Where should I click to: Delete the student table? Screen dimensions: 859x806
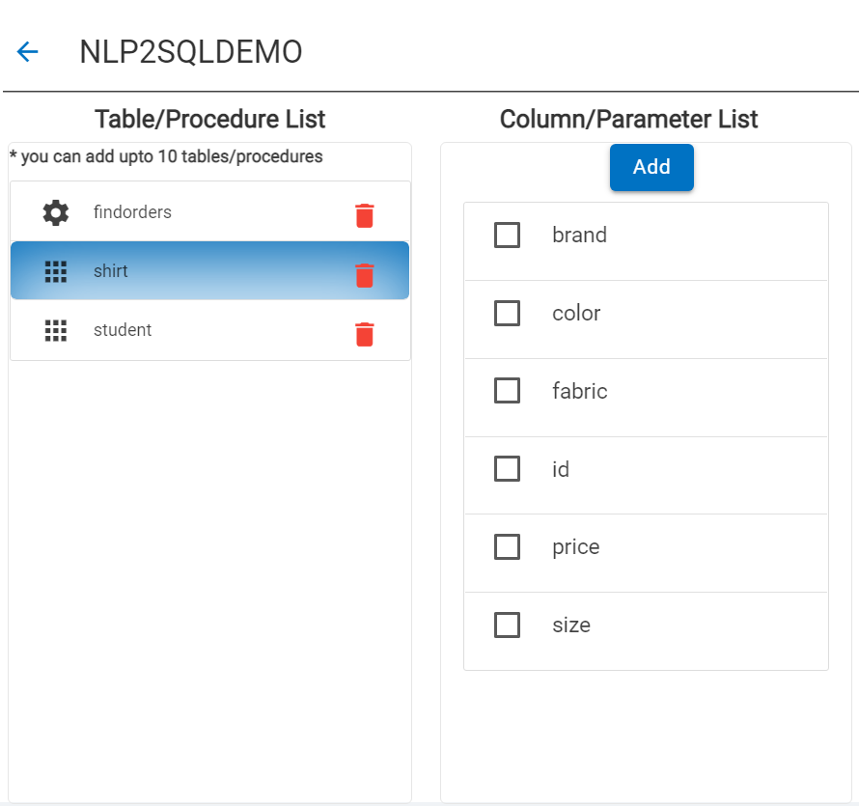tap(364, 334)
